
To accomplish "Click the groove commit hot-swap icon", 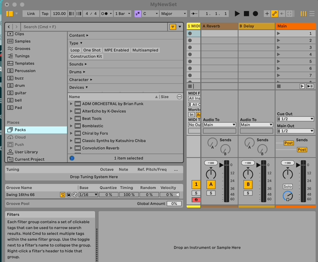I will (62, 195).
